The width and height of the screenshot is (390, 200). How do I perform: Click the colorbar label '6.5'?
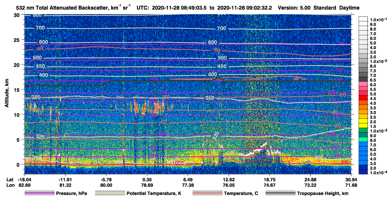coord(373,80)
